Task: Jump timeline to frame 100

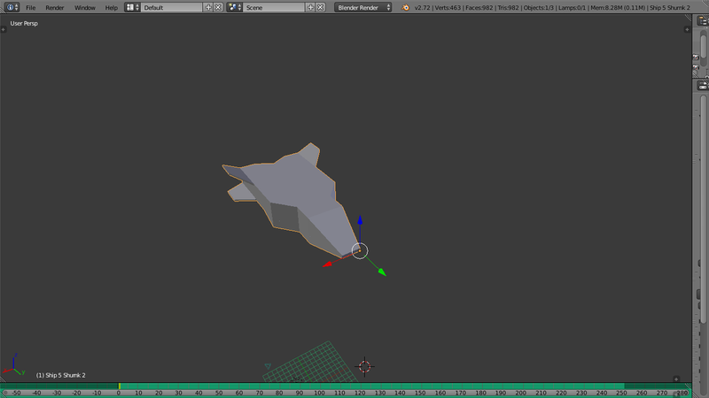Action: pyautogui.click(x=319, y=393)
